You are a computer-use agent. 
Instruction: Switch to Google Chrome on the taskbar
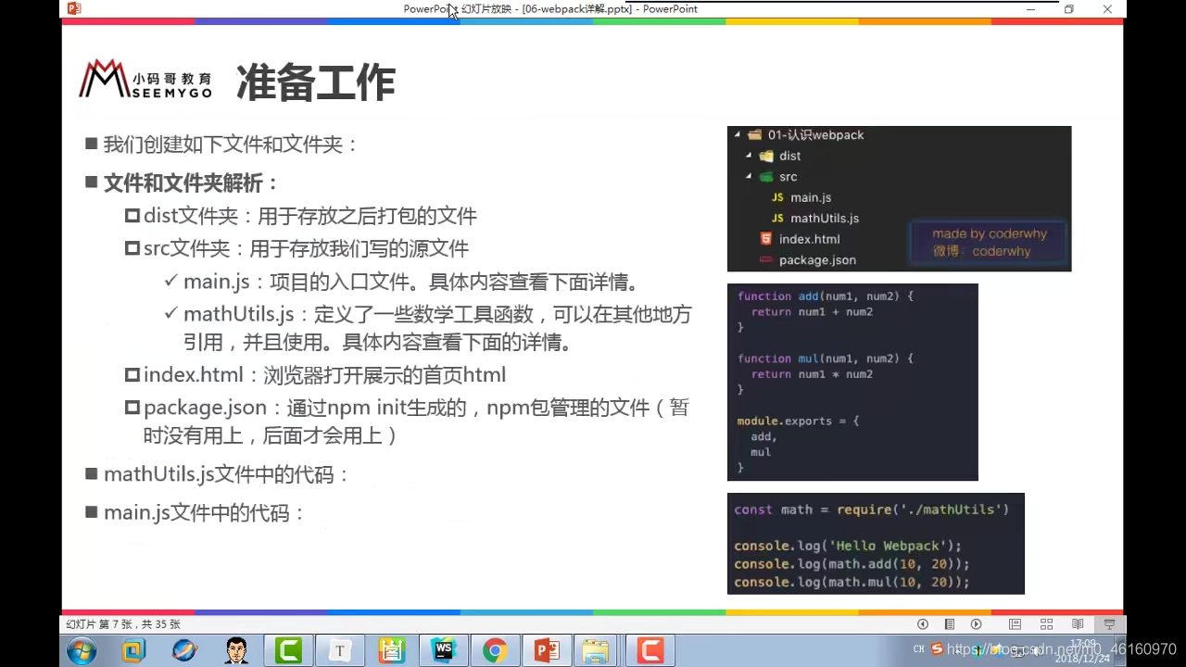(495, 650)
